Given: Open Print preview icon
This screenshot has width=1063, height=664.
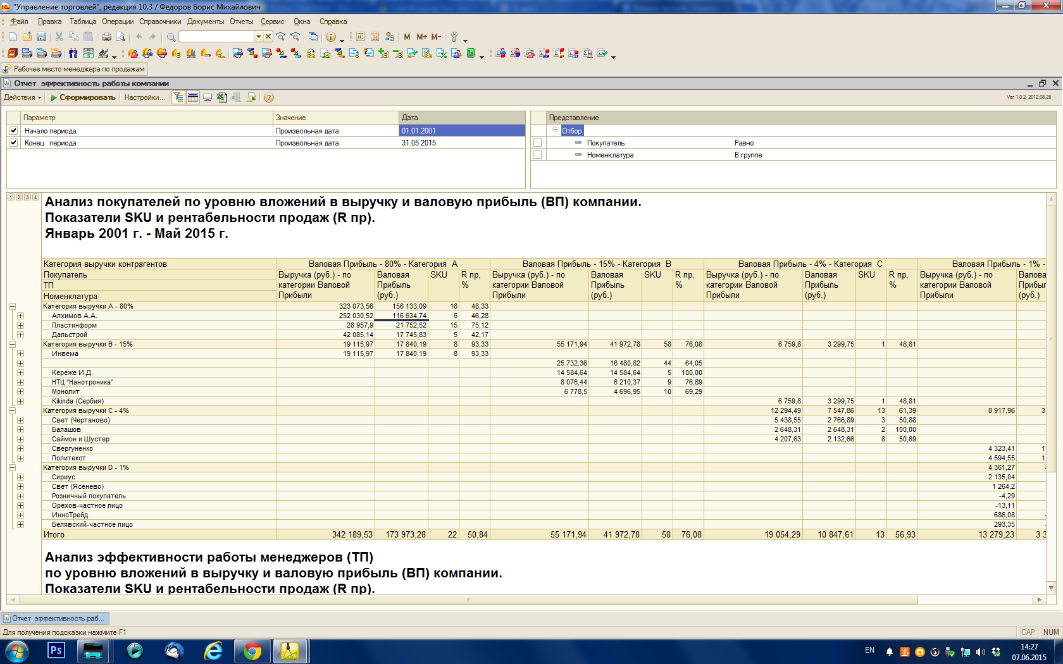Looking at the screenshot, I should coord(120,37).
